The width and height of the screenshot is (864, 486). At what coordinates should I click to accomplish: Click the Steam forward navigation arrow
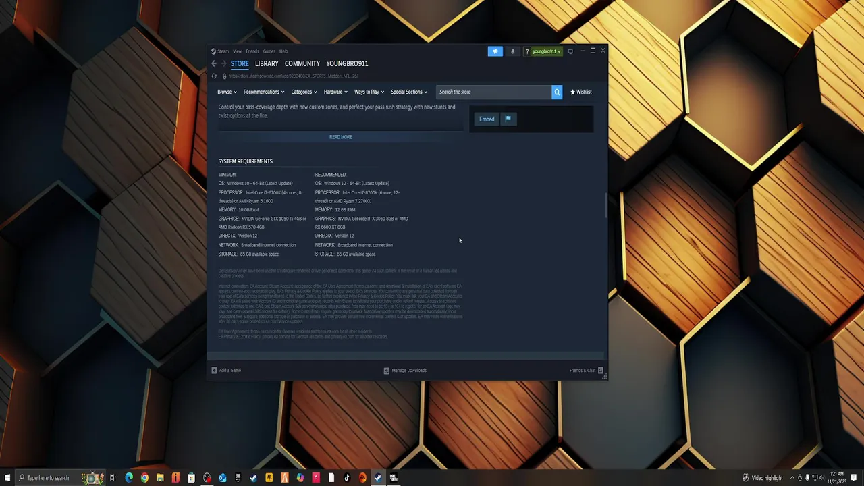coord(223,63)
